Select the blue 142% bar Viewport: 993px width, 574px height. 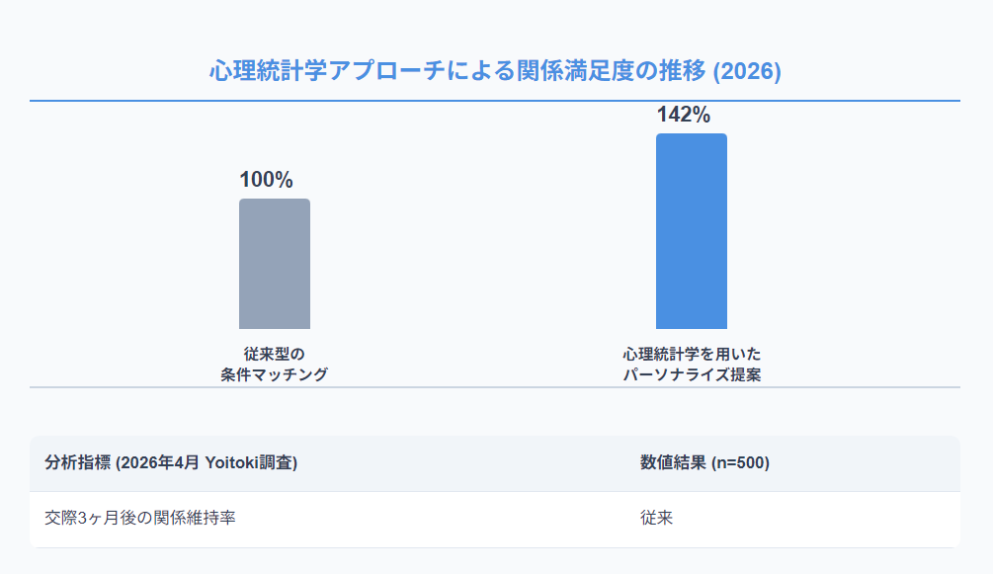(x=691, y=231)
